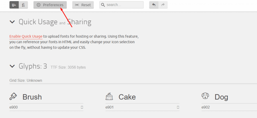Click the e902 code field
Screen dimensions: 257x118
[x=229, y=107]
